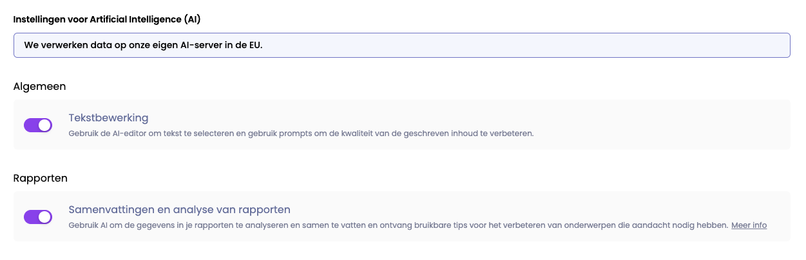This screenshot has width=806, height=260.
Task: Click the Algemeen section heading
Action: [x=40, y=86]
